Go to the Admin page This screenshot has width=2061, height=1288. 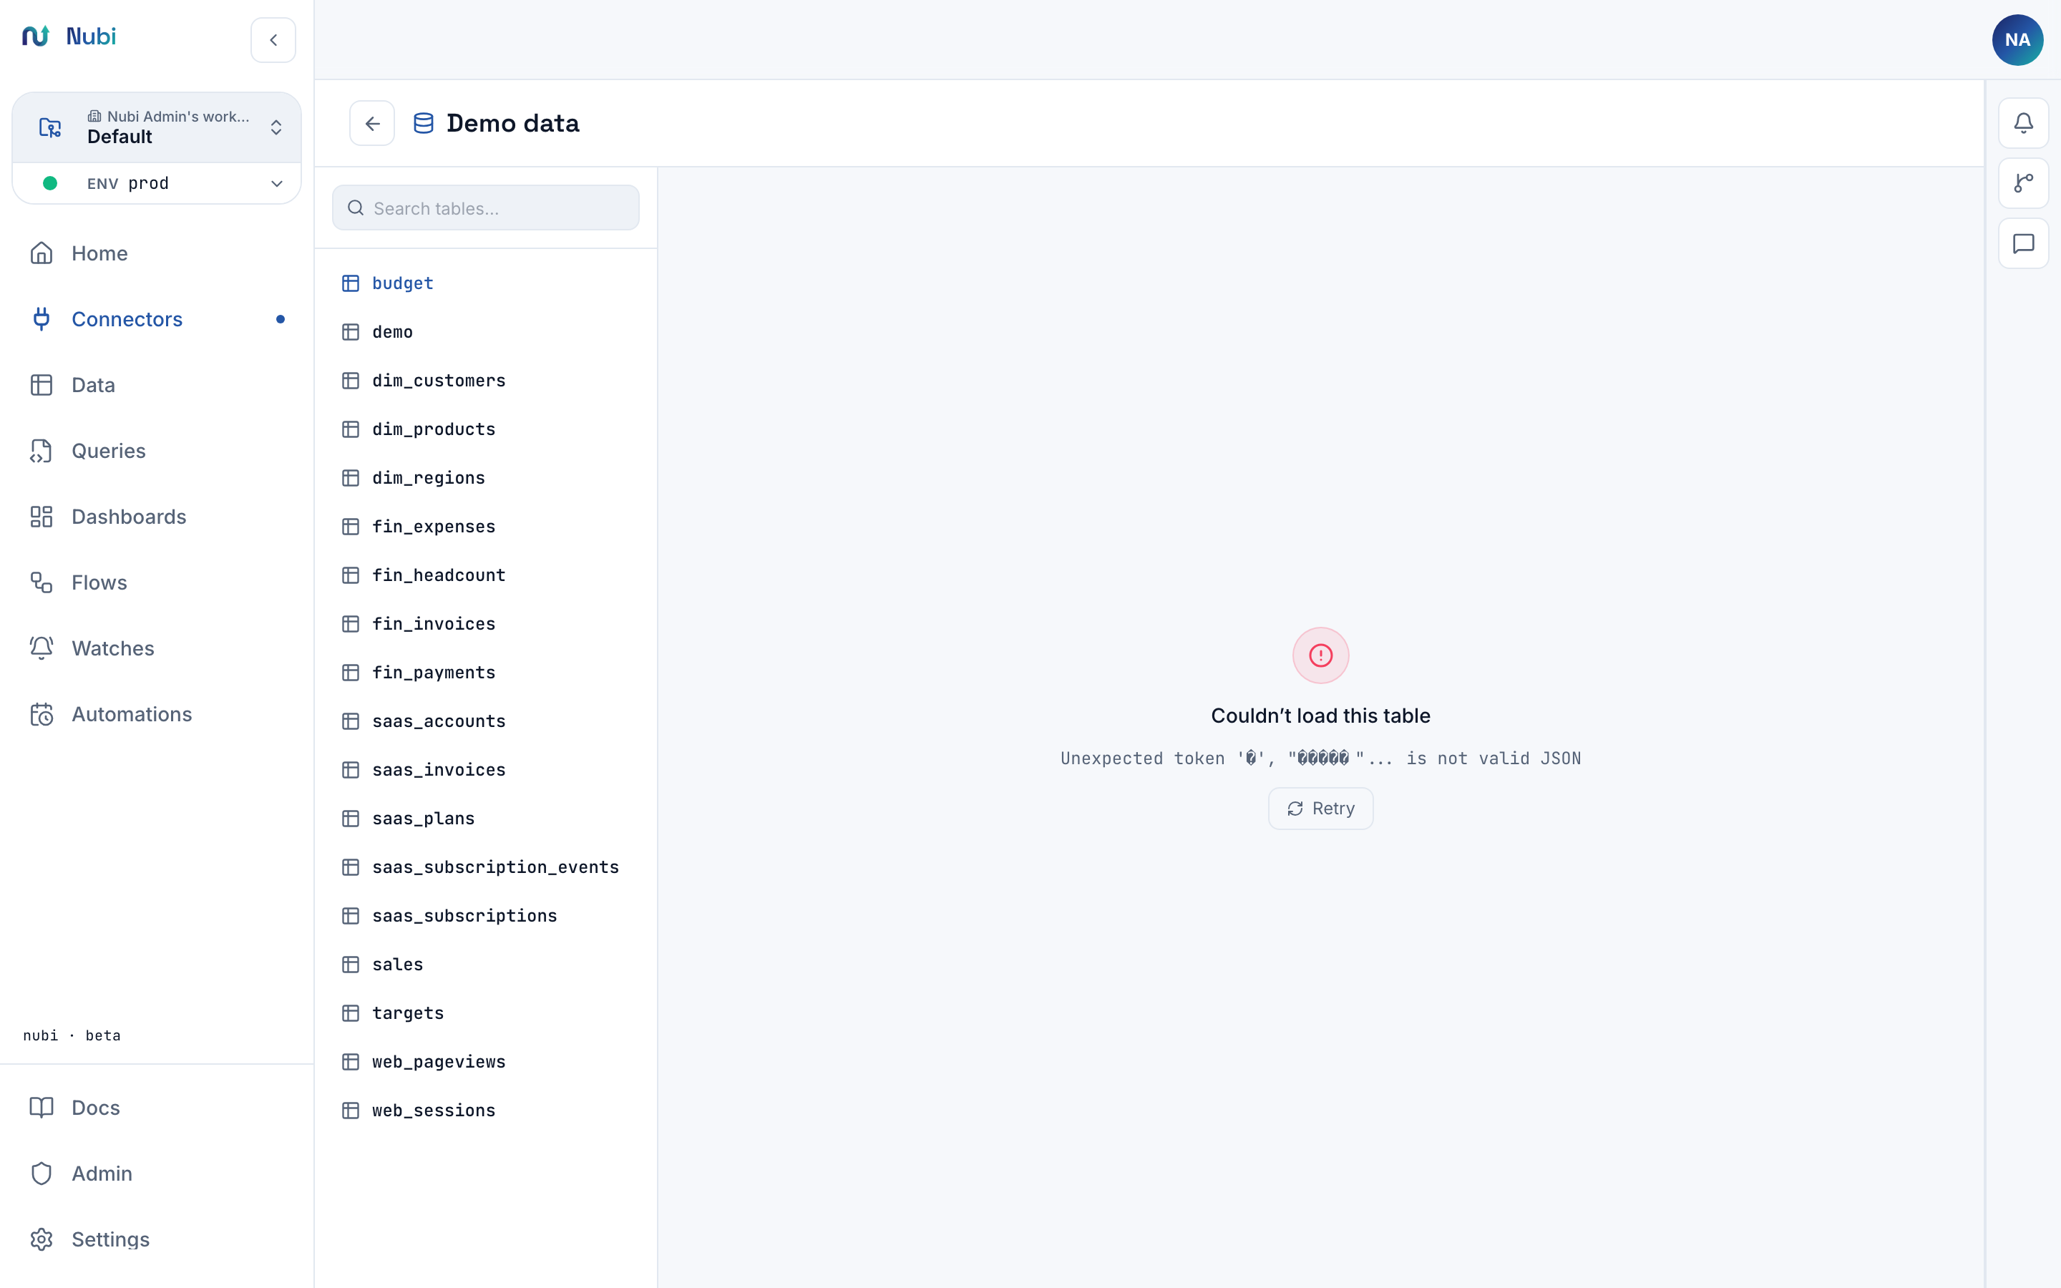pyautogui.click(x=157, y=1173)
